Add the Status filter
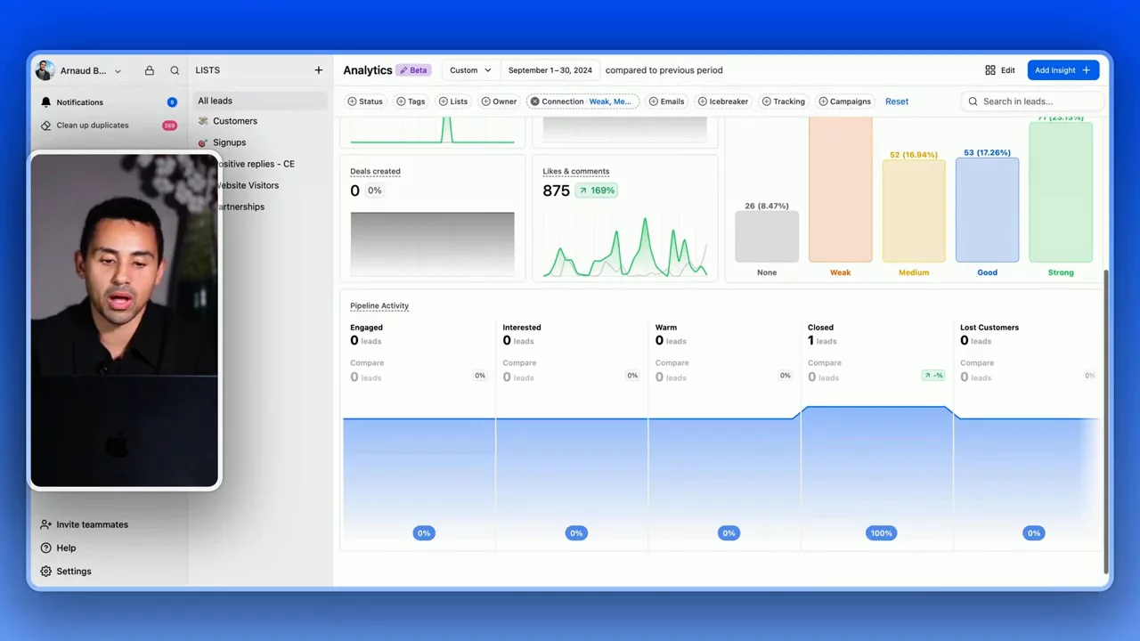1140x641 pixels. coord(365,101)
